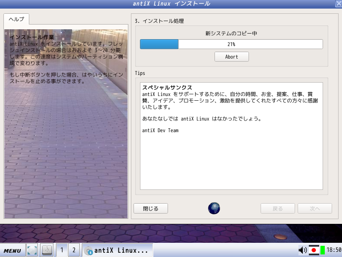Click the green indicator in tray
The width and height of the screenshot is (342, 257).
click(x=322, y=250)
